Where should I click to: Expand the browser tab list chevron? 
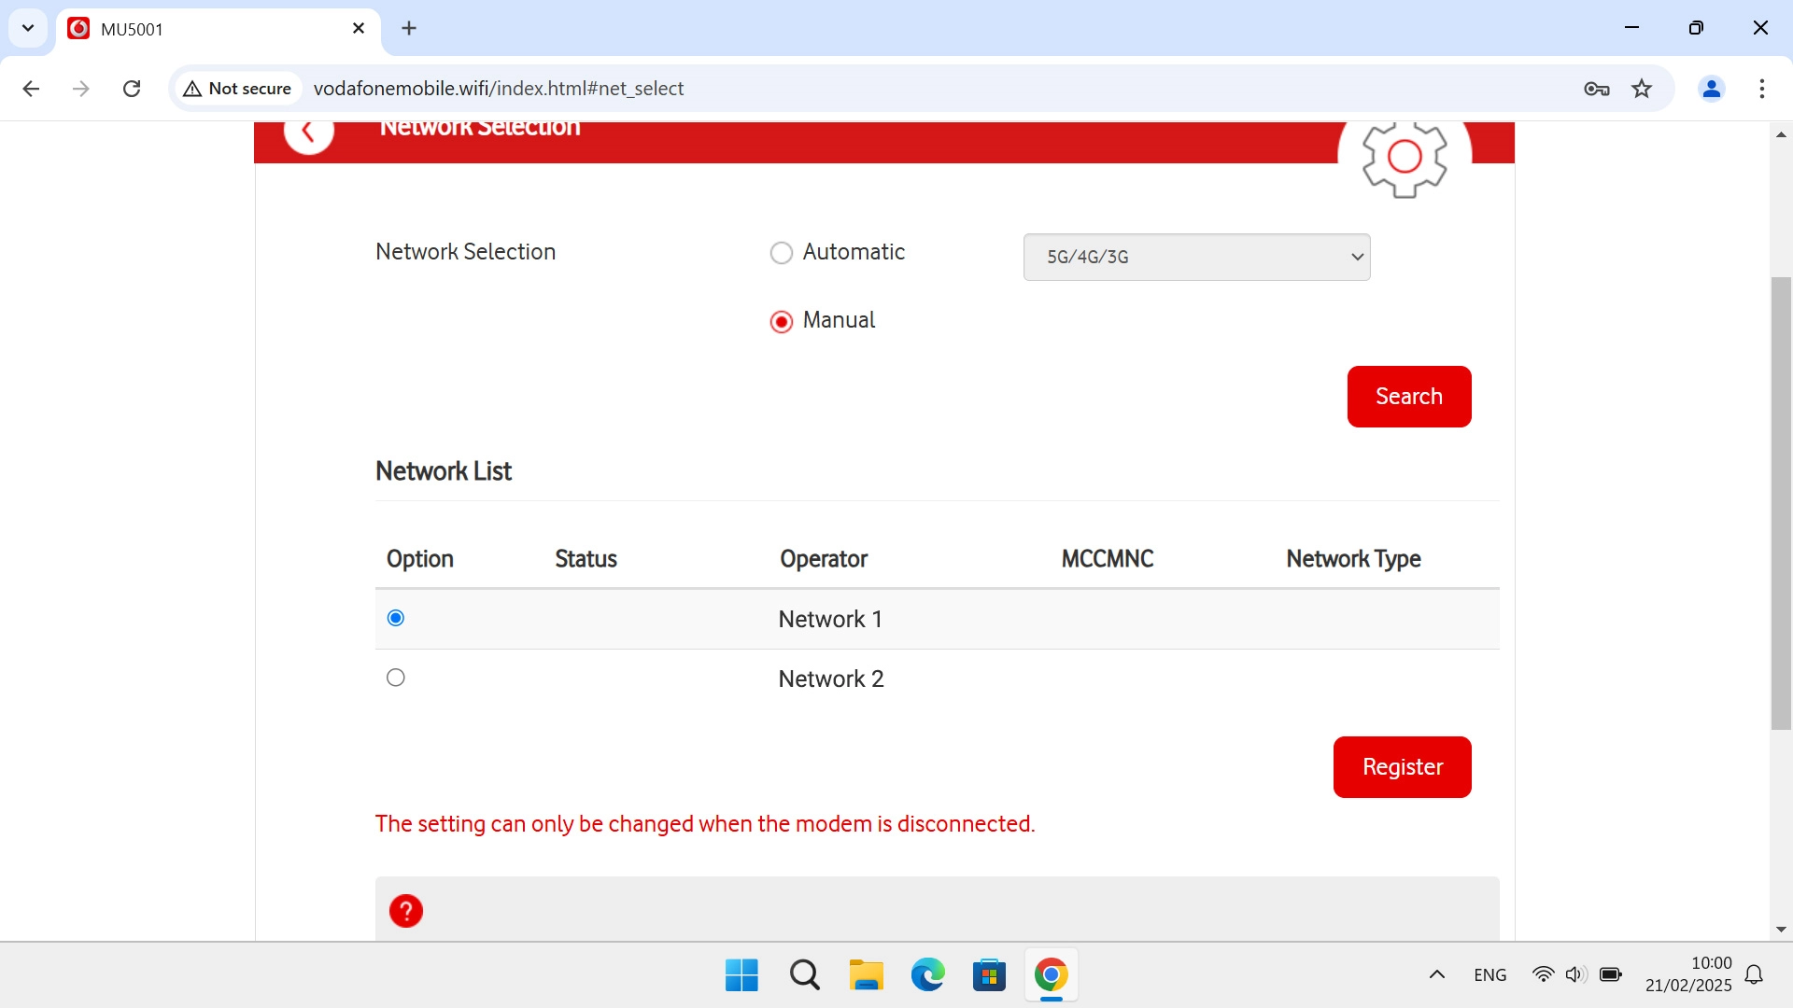pyautogui.click(x=27, y=28)
